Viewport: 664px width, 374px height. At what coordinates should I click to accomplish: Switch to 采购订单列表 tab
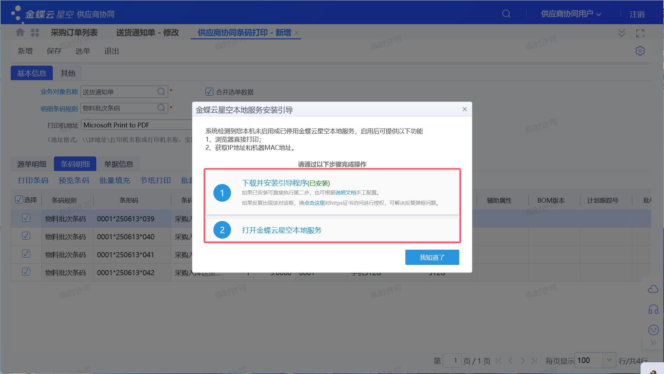pos(74,32)
